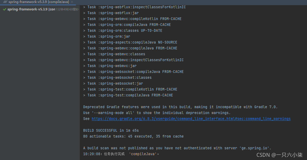Click the Gradle elephant icon on the tab
Screen dimensions: 307x160
point(5,2)
